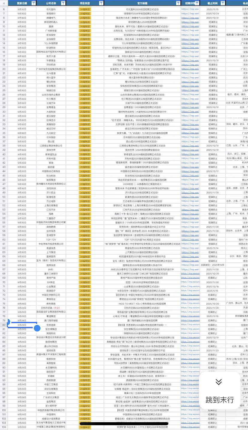This screenshot has width=248, height=430.
Task: Open the 公司名称 column filter icon
Action: click(x=63, y=3)
